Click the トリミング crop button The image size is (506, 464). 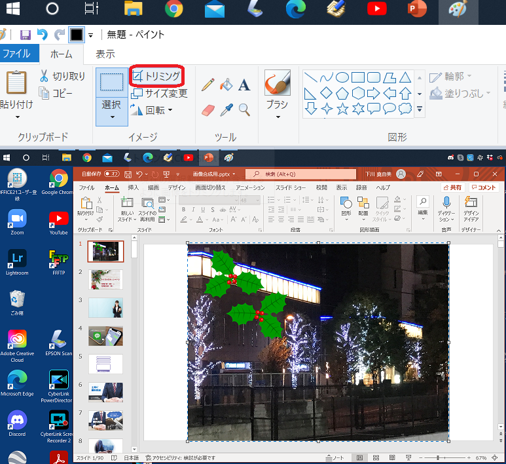coord(156,77)
